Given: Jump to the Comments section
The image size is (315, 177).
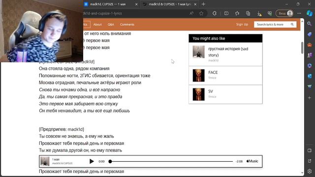Looking at the screenshot, I should 127,25.
